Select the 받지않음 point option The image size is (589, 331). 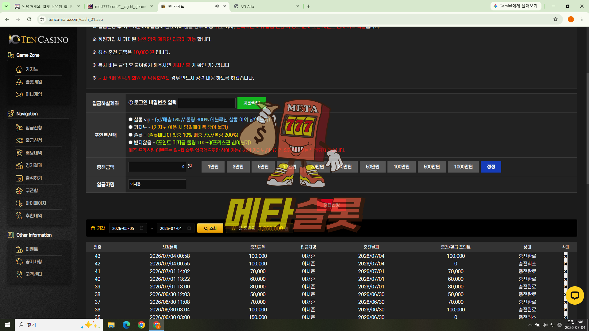130,143
